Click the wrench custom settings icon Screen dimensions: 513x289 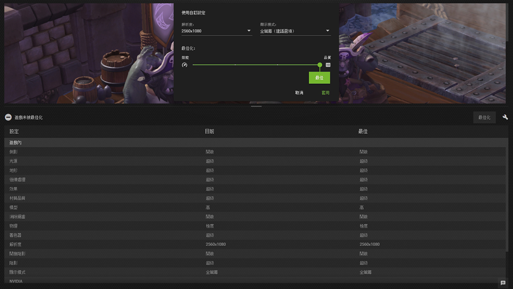[x=505, y=117]
